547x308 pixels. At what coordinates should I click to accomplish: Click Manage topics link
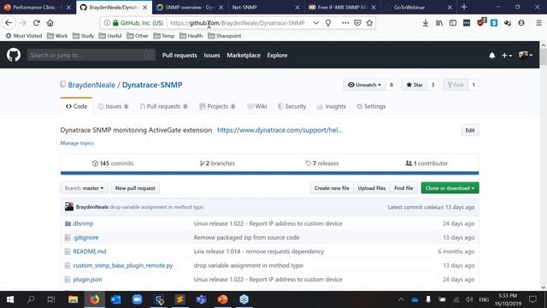pyautogui.click(x=77, y=143)
